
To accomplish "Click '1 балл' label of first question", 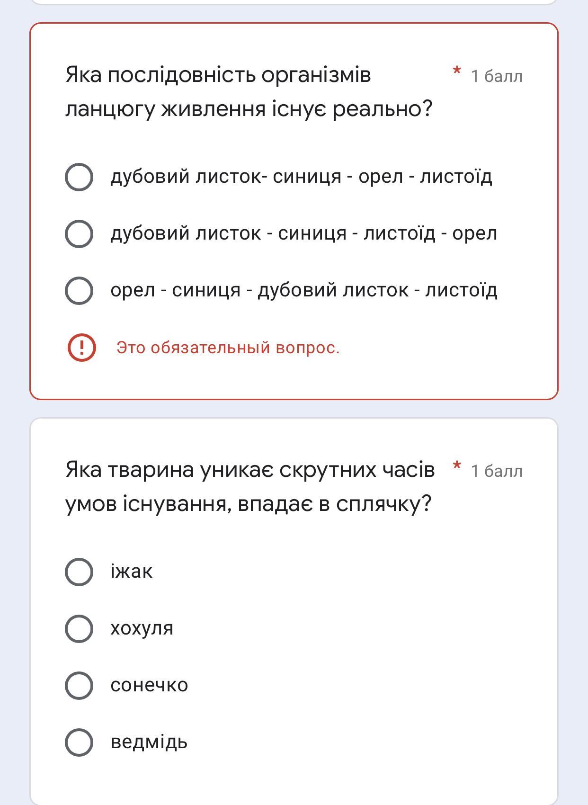I will [497, 76].
